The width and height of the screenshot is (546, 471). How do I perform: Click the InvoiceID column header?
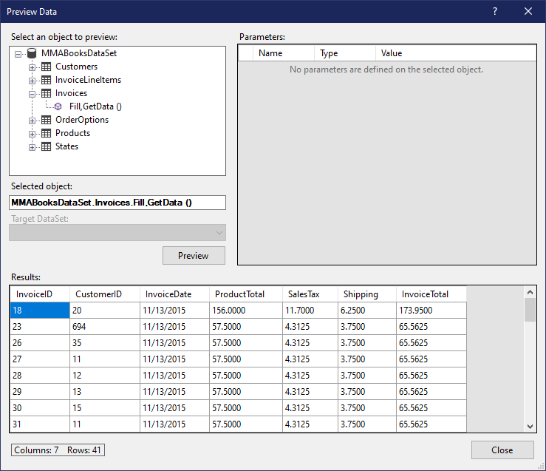(x=40, y=294)
